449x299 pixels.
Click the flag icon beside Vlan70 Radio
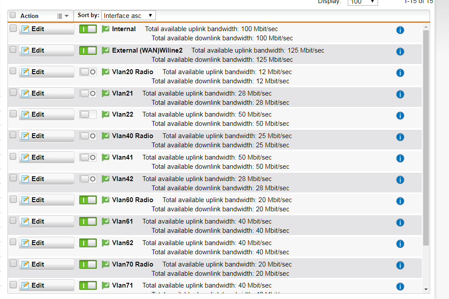click(x=106, y=264)
